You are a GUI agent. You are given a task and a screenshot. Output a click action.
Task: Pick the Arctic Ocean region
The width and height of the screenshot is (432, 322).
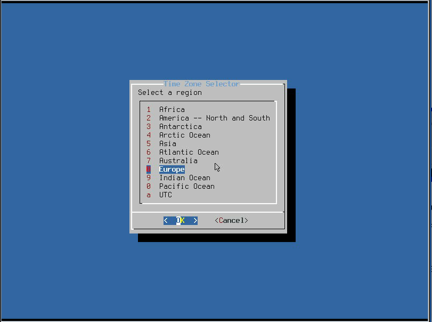tap(185, 135)
